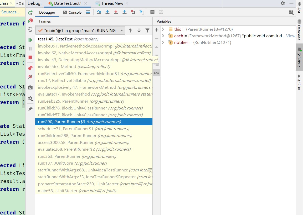Take a thread dump with the camera icon

click(30, 87)
